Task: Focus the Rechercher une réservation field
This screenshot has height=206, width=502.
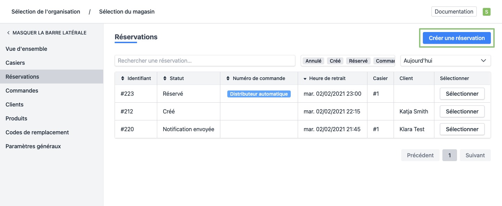Action: (205, 61)
